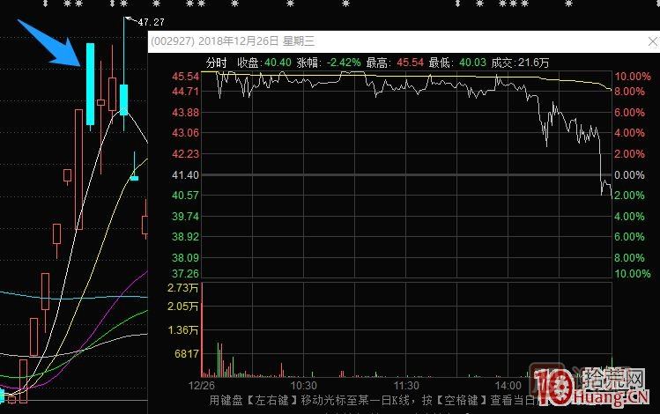Click the 10:30 time axis marker
The image size is (660, 414).
(303, 386)
